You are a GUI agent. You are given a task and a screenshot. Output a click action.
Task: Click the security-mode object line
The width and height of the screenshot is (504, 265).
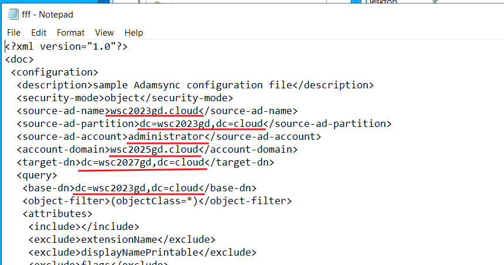[x=125, y=98]
